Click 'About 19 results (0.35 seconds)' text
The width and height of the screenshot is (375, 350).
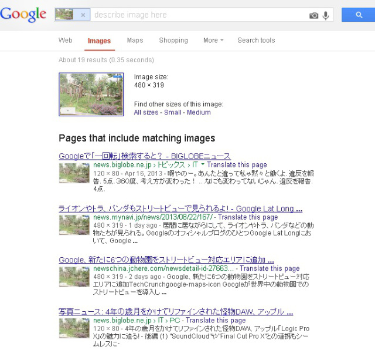pyautogui.click(x=106, y=60)
